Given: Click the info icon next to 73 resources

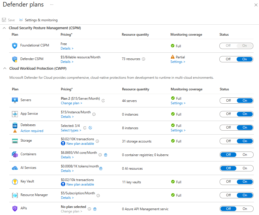Looking at the screenshot, I should click(143, 59).
